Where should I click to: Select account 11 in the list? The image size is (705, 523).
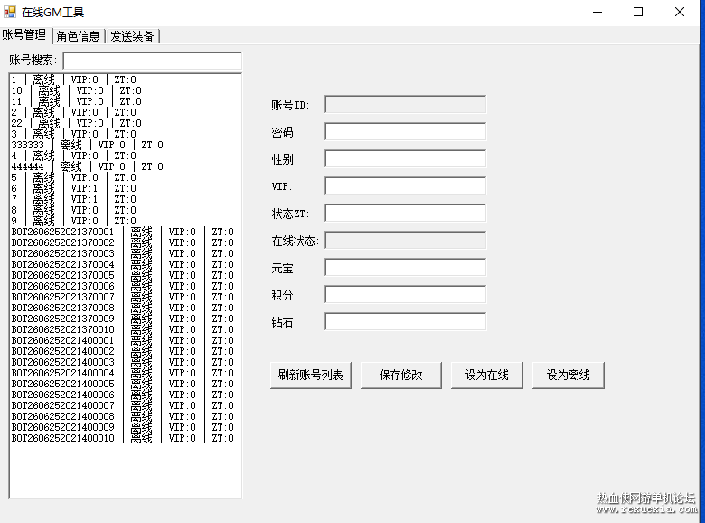pyautogui.click(x=125, y=101)
